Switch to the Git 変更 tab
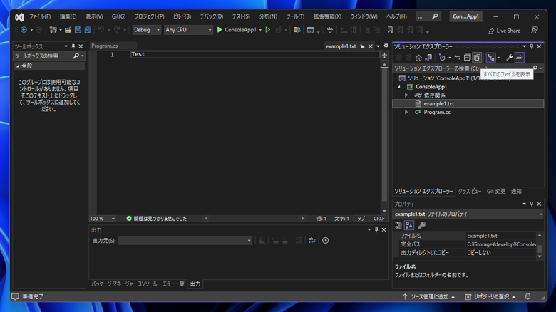Screen dimensions: 556x312 click(496, 191)
